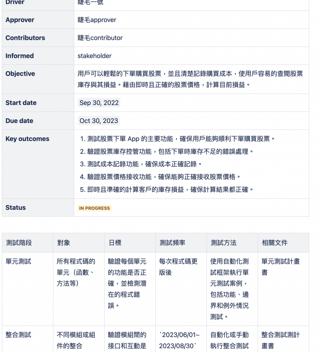Image resolution: width=322 pixels, height=352 pixels.
Task: Select the 整合測試 row cell
Action: pos(28,339)
